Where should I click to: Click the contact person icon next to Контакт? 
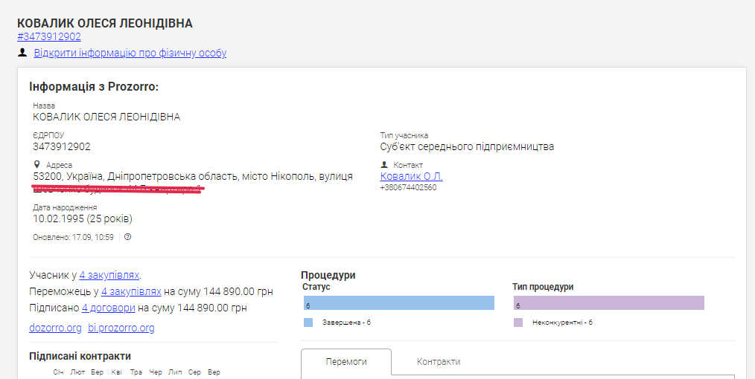(384, 164)
